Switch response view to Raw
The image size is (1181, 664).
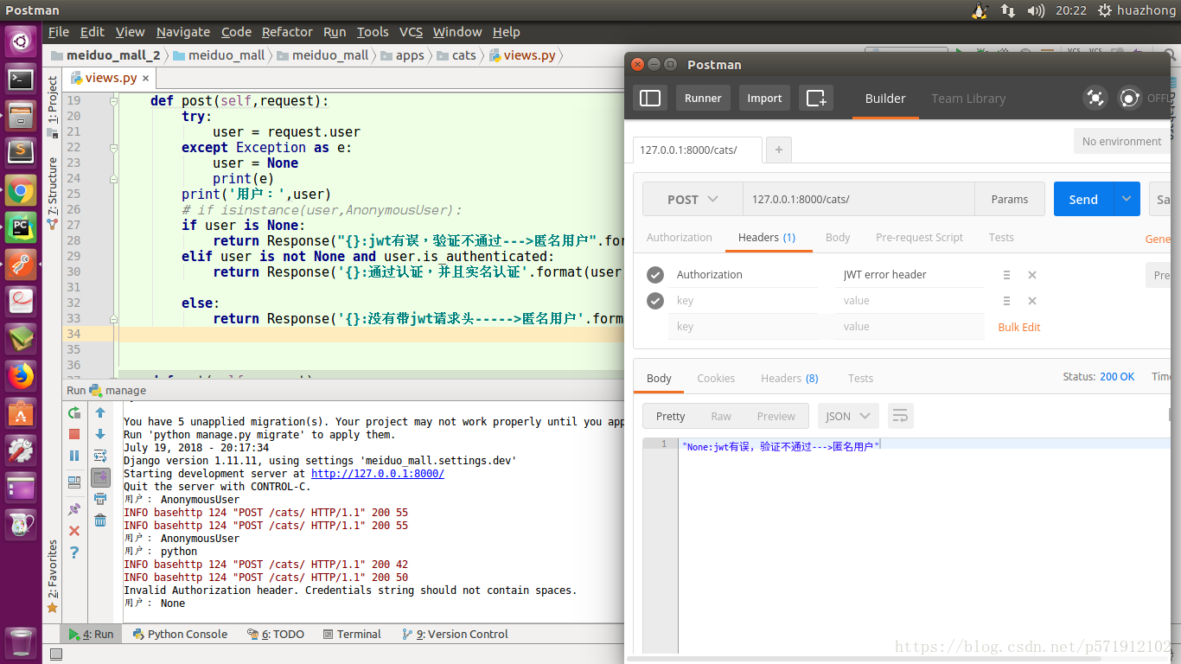coord(721,416)
